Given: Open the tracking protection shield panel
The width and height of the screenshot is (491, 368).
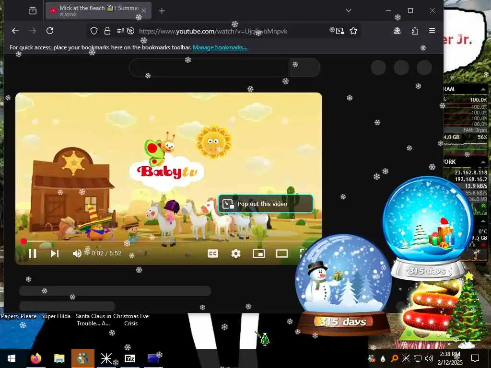Looking at the screenshot, I should [94, 31].
